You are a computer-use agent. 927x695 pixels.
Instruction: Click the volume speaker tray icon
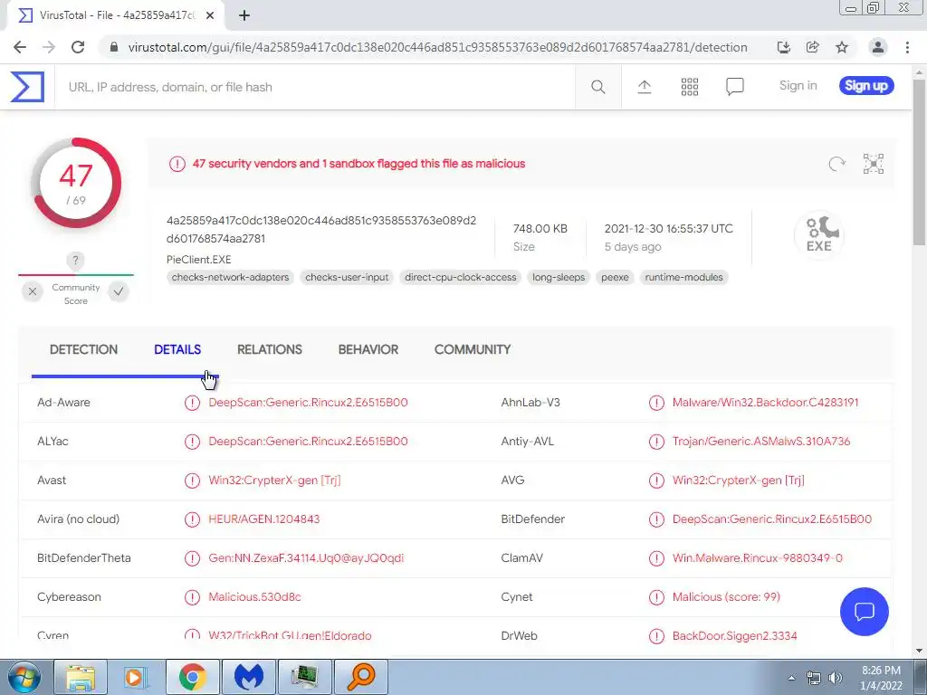pyautogui.click(x=836, y=678)
